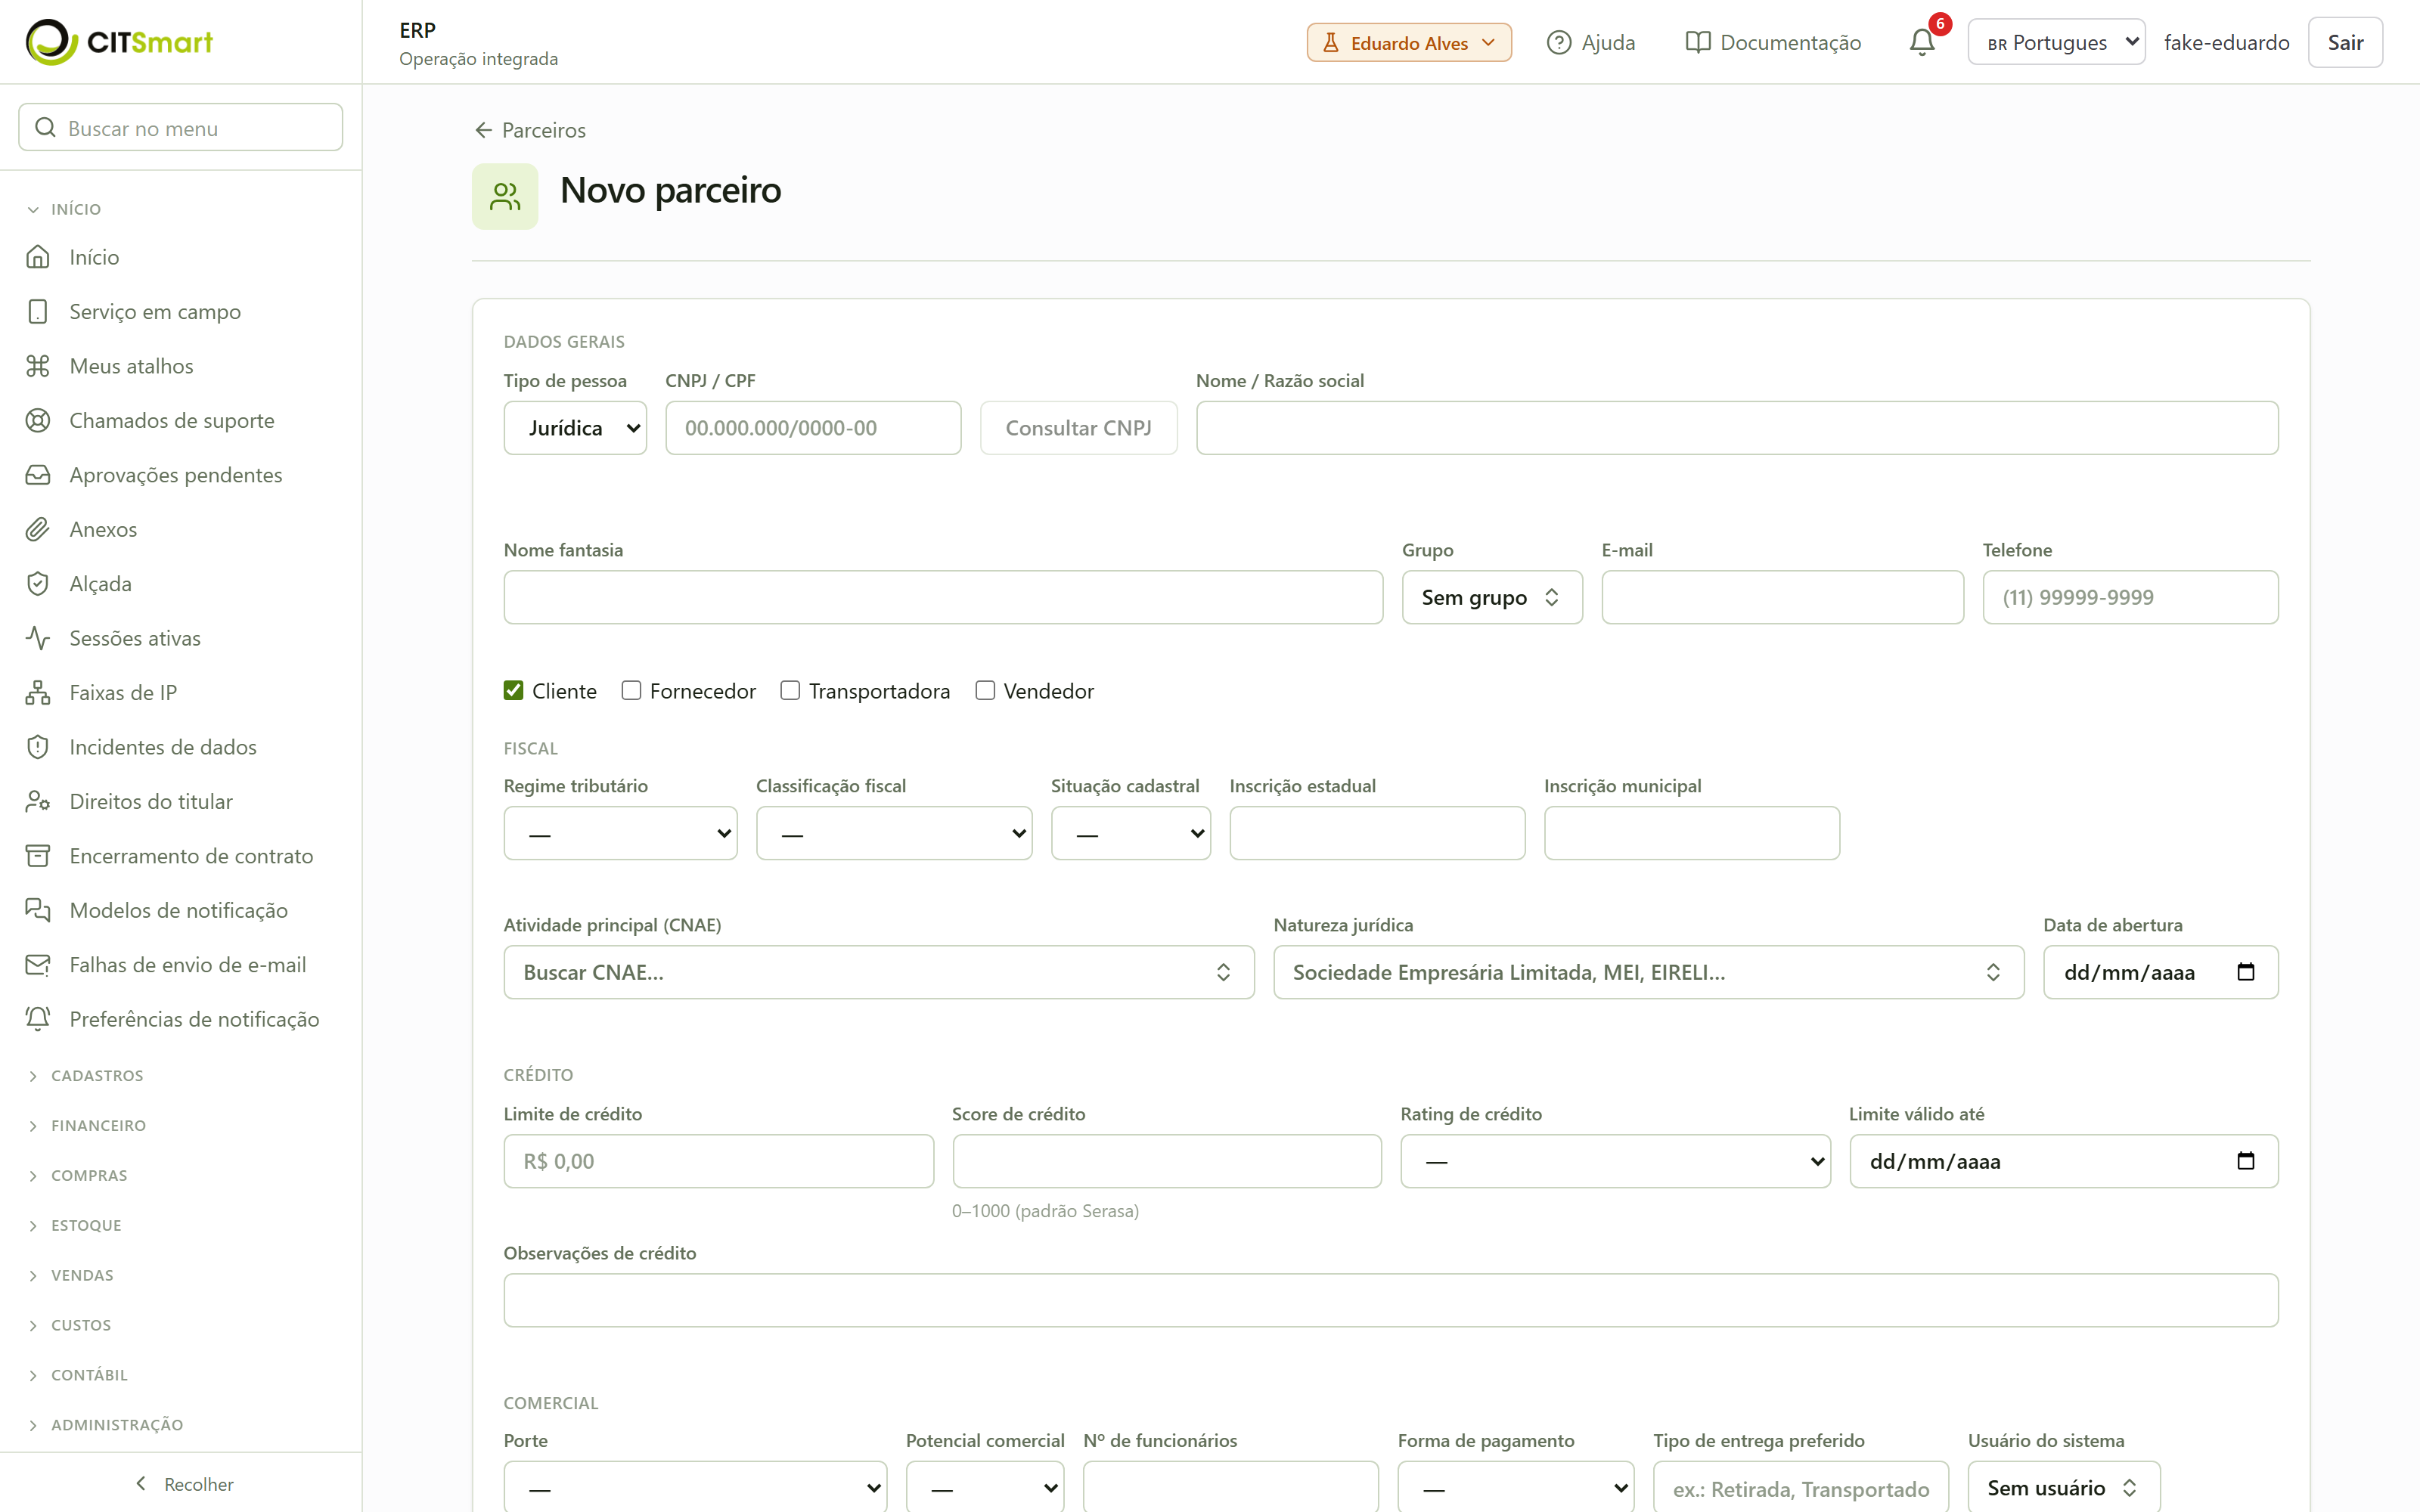Viewport: 2420px width, 1512px height.
Task: Open the Tipo de pessoa dropdown
Action: click(x=575, y=428)
